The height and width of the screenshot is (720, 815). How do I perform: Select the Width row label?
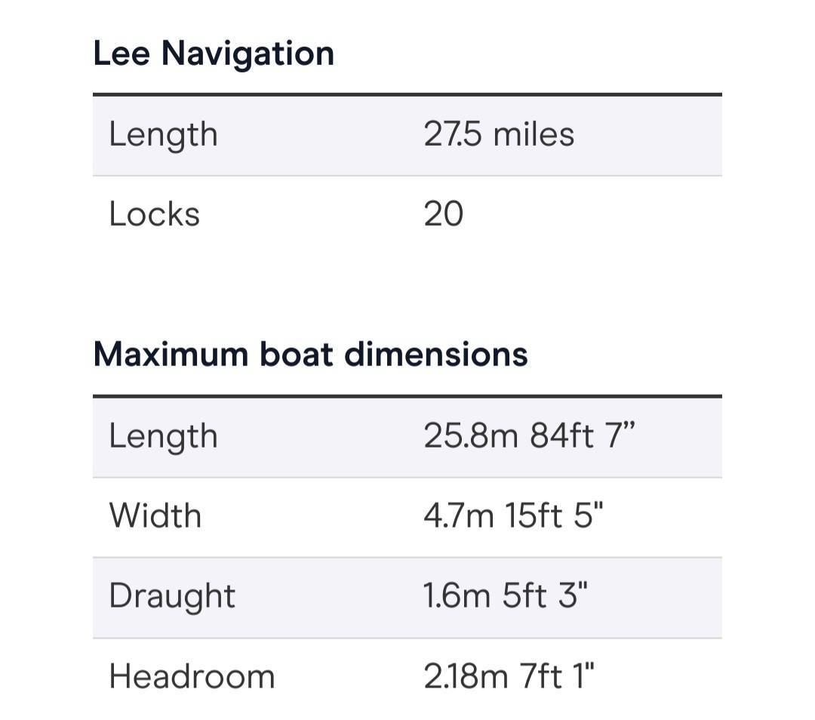pyautogui.click(x=155, y=515)
